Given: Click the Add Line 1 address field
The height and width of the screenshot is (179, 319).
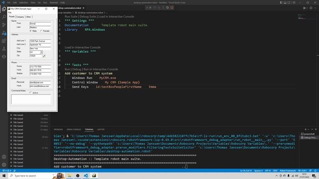Looking at the screenshot, I should tap(40, 41).
